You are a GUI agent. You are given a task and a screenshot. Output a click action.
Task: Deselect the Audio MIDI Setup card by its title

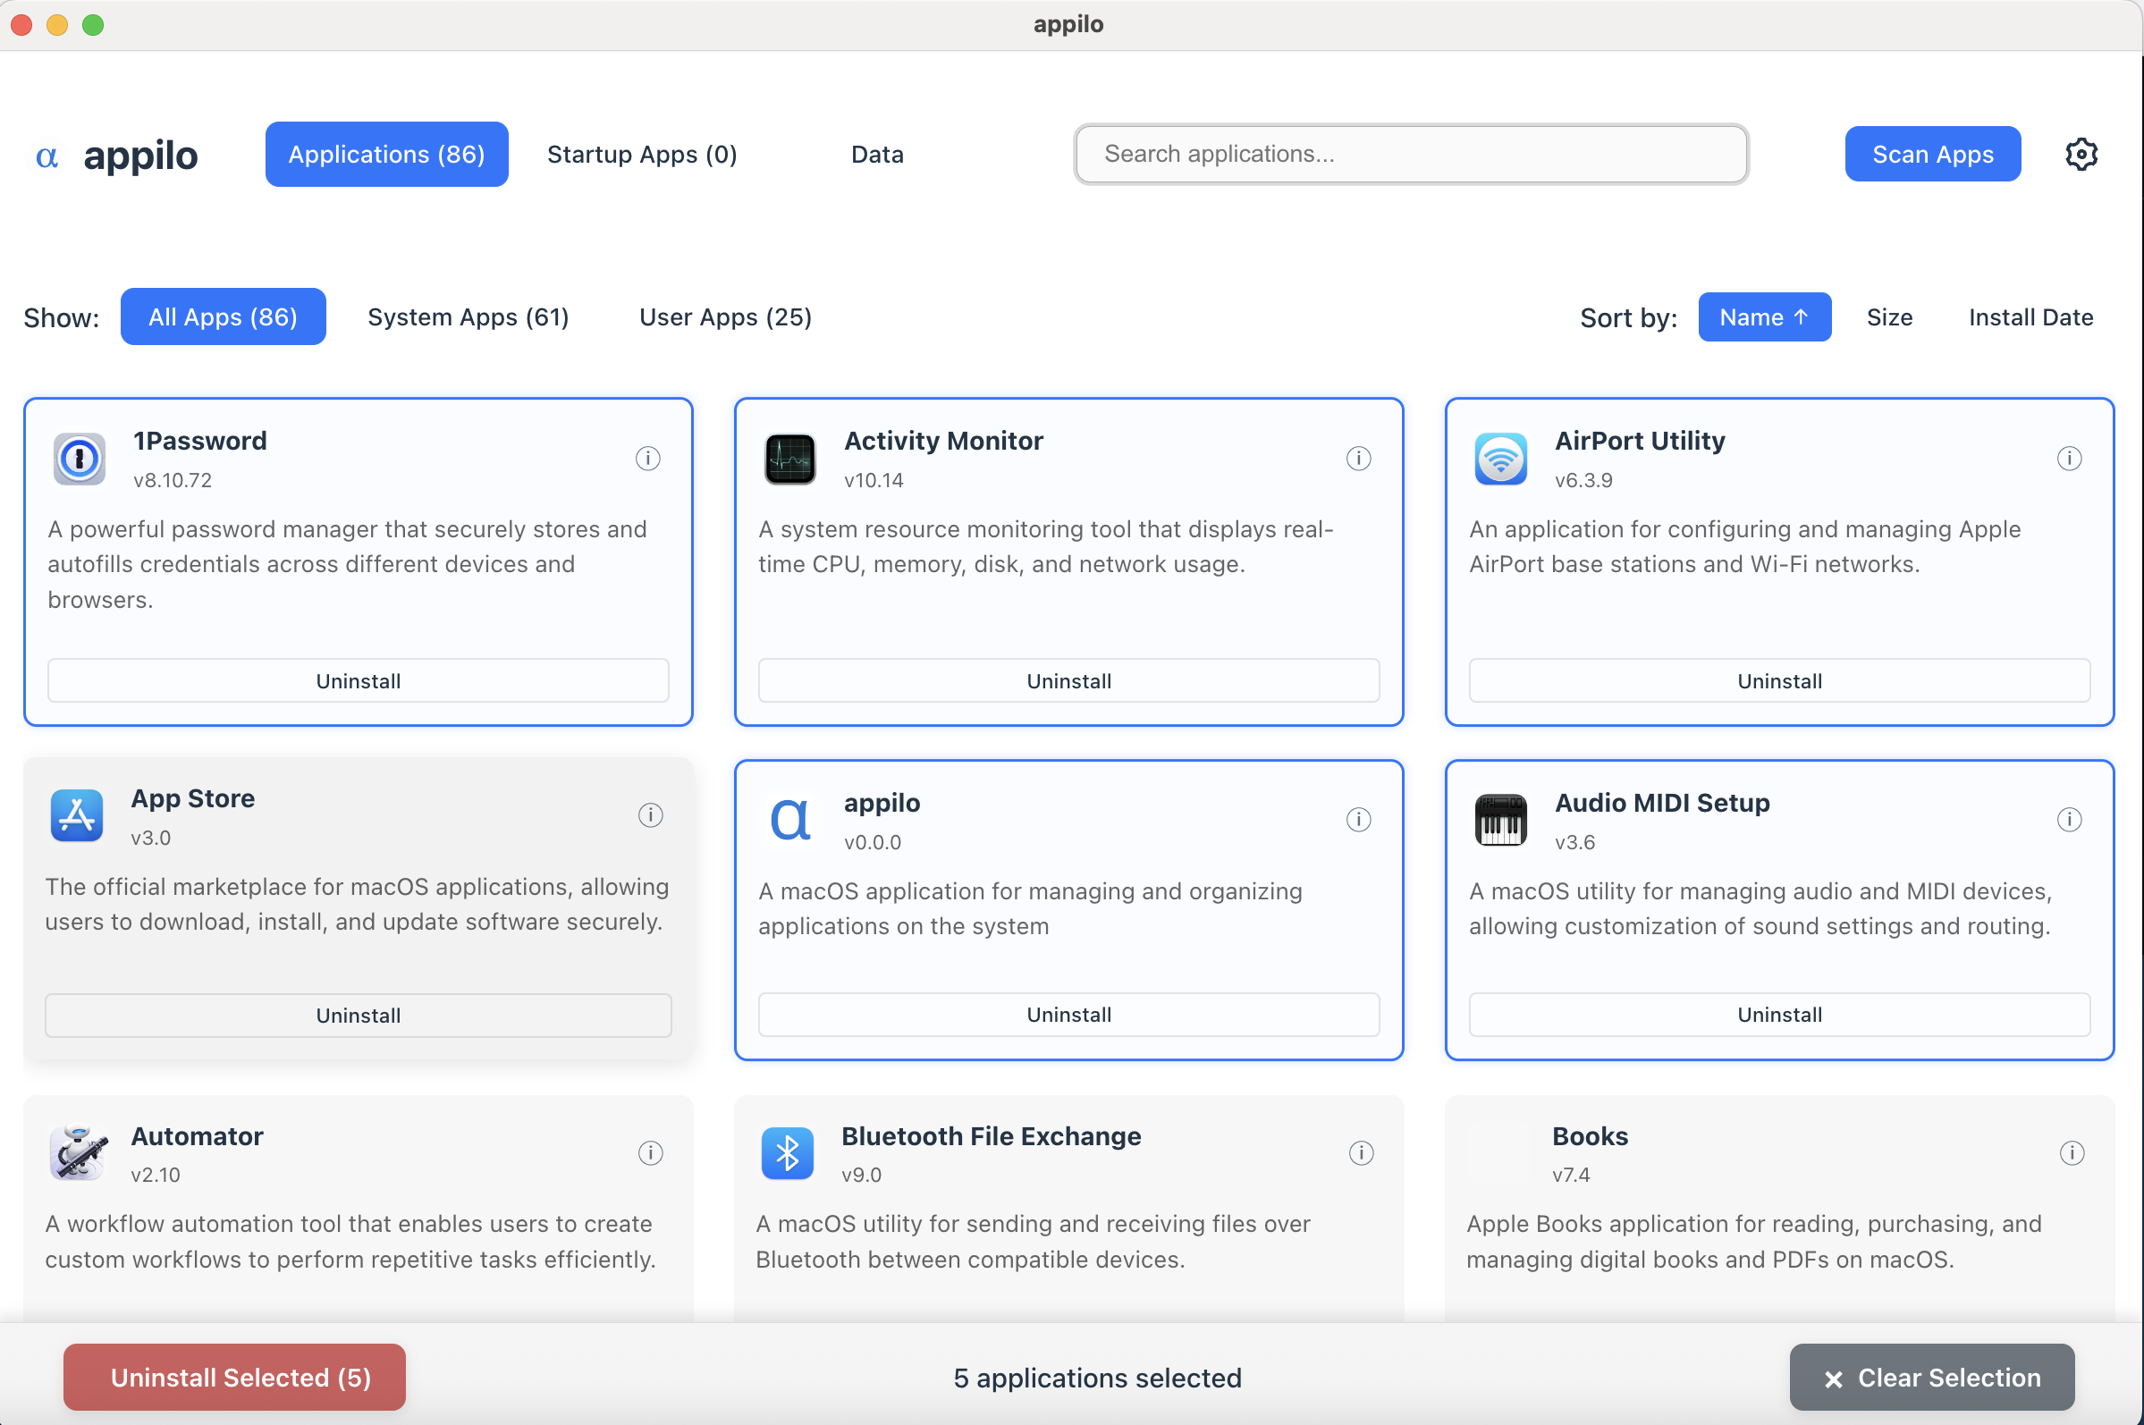tap(1662, 803)
